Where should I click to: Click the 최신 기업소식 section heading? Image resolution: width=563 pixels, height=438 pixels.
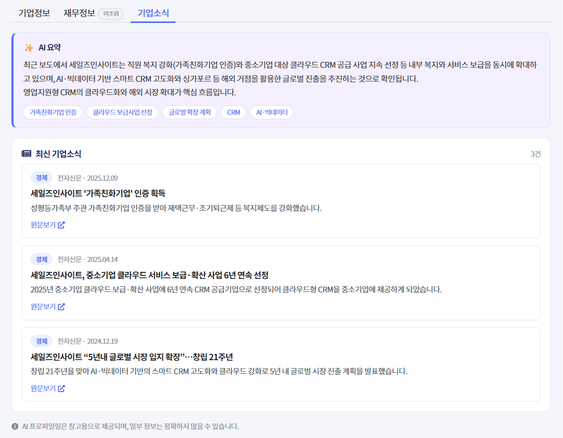[58, 154]
